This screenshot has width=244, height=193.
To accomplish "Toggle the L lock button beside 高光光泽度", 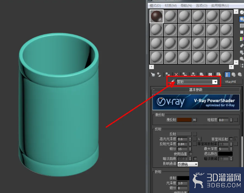I will point(200,139).
